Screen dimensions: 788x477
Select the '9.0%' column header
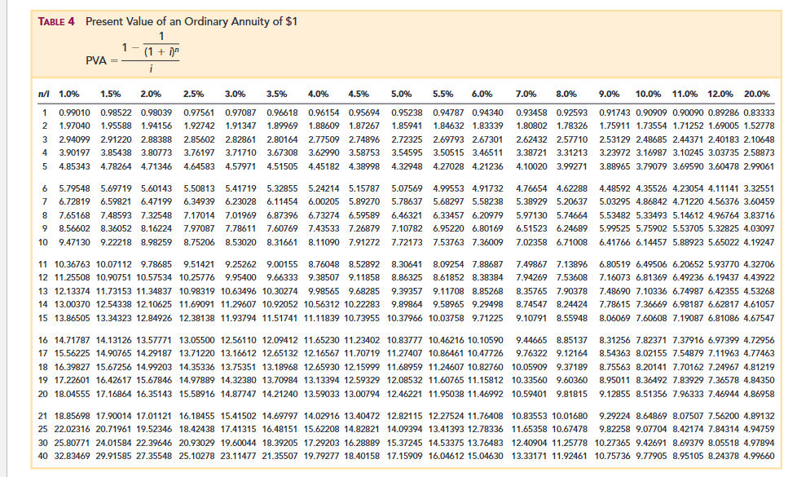coord(609,94)
